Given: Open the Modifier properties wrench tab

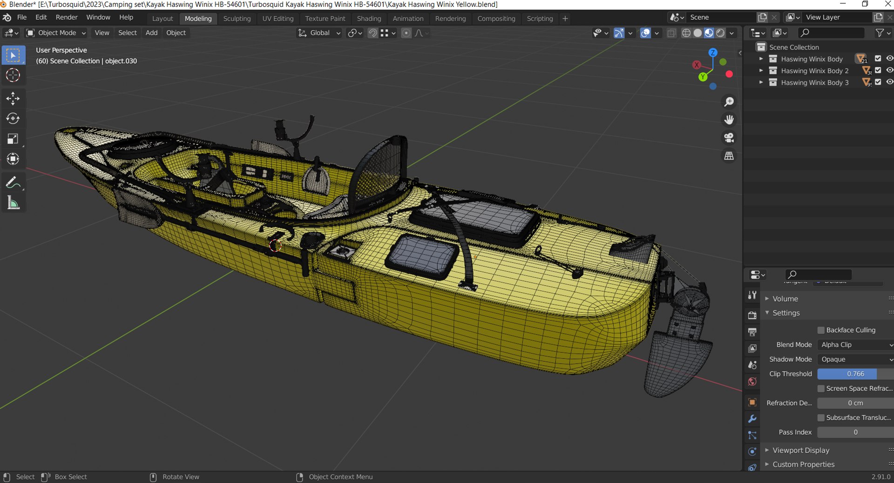Looking at the screenshot, I should (752, 419).
